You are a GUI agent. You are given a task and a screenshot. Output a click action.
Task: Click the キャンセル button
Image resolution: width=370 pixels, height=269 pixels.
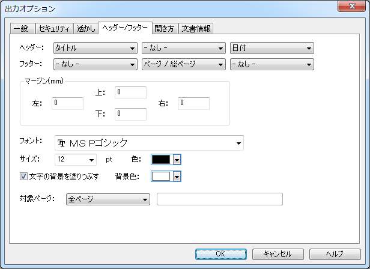point(277,254)
